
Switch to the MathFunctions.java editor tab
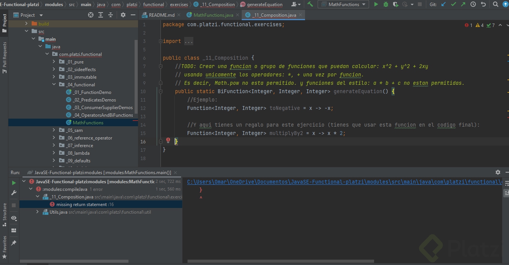(213, 15)
